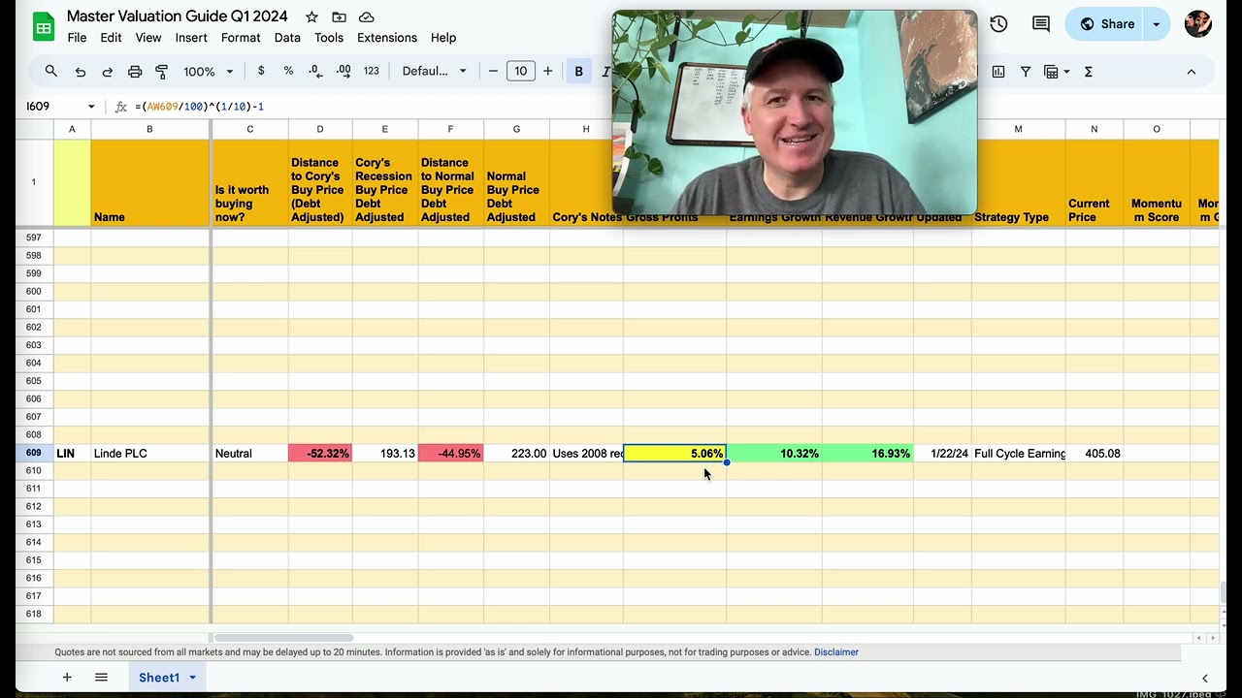
Task: Print the spreadsheet
Action: point(135,71)
